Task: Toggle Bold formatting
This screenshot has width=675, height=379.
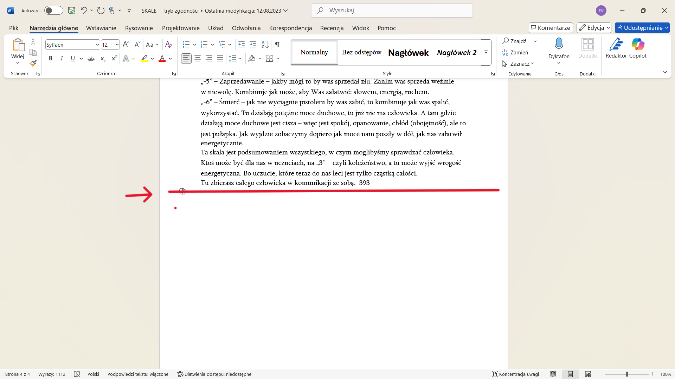Action: pos(51,59)
